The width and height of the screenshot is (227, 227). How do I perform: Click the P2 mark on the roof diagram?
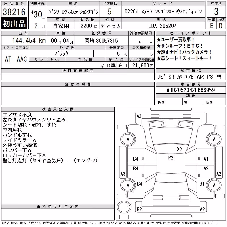click(171, 158)
